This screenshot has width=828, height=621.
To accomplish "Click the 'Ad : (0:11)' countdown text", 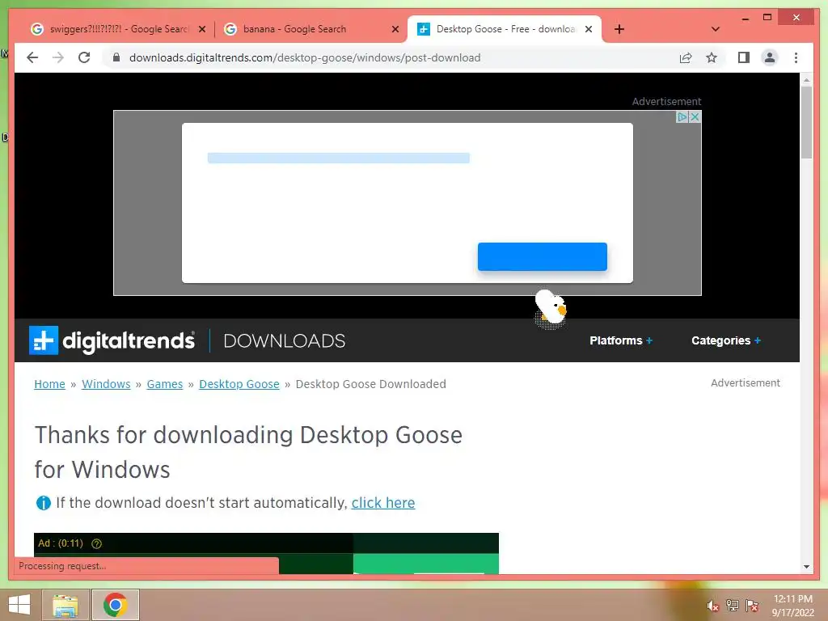I will [61, 543].
